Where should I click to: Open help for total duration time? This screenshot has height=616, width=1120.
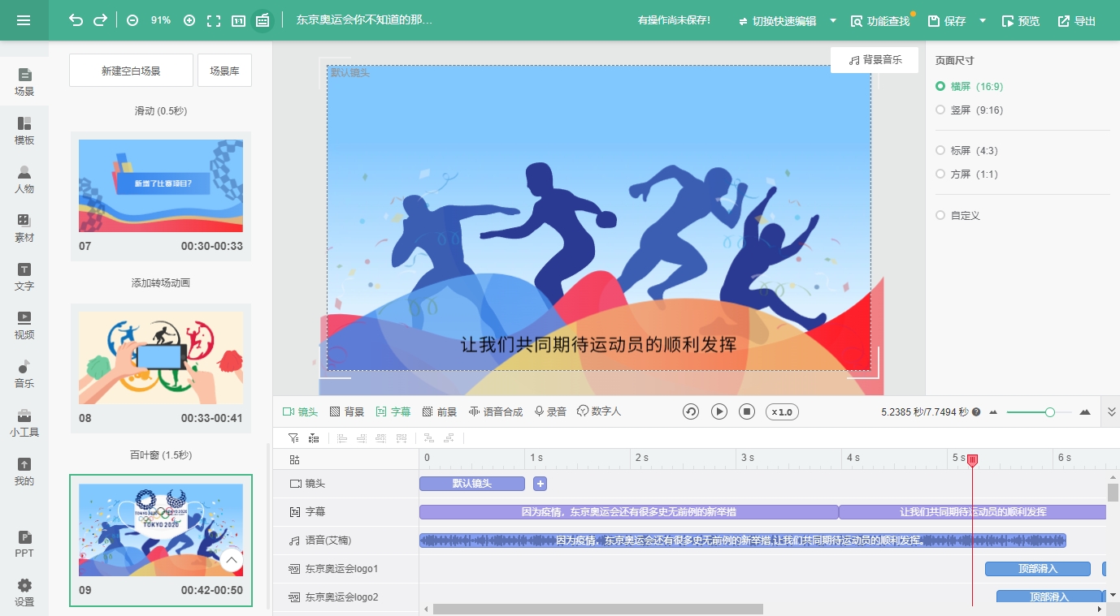coord(976,412)
